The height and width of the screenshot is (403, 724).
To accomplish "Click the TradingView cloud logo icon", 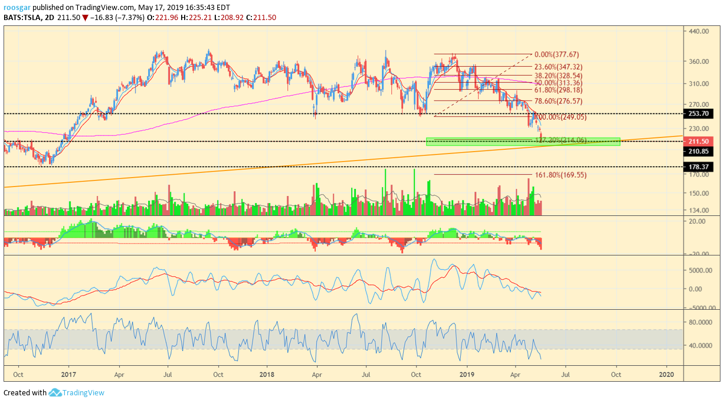I will point(55,392).
